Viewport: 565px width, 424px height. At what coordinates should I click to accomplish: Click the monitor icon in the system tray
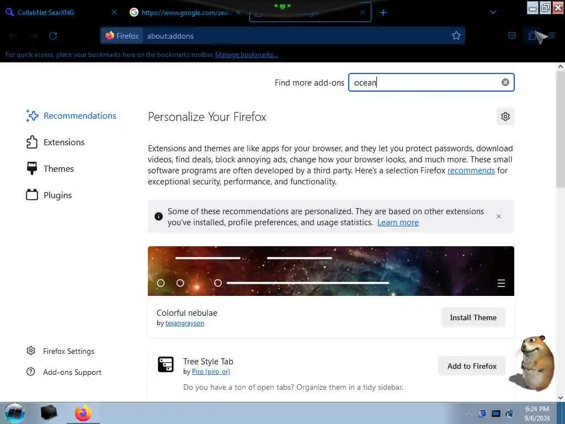pos(496,414)
